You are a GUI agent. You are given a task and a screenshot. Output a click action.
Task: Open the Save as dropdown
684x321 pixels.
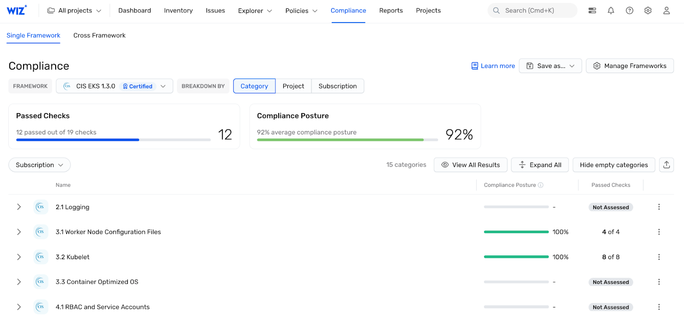click(x=550, y=66)
